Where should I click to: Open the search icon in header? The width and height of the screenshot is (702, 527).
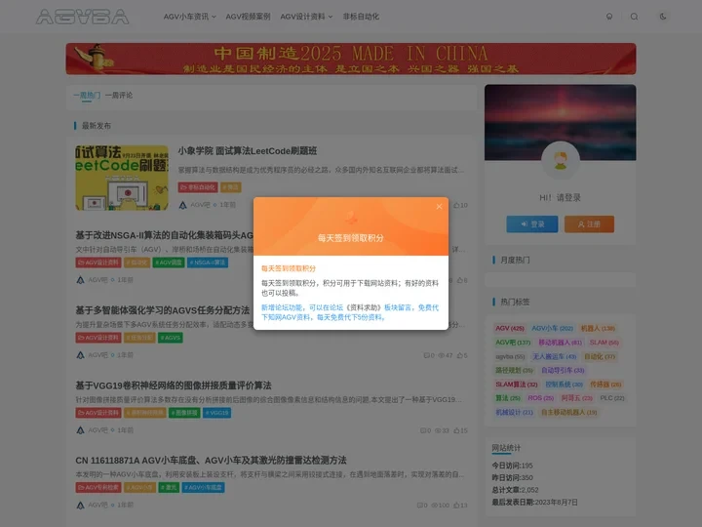(634, 17)
